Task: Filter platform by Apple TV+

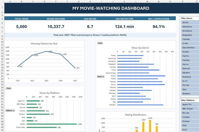Action: point(190,104)
